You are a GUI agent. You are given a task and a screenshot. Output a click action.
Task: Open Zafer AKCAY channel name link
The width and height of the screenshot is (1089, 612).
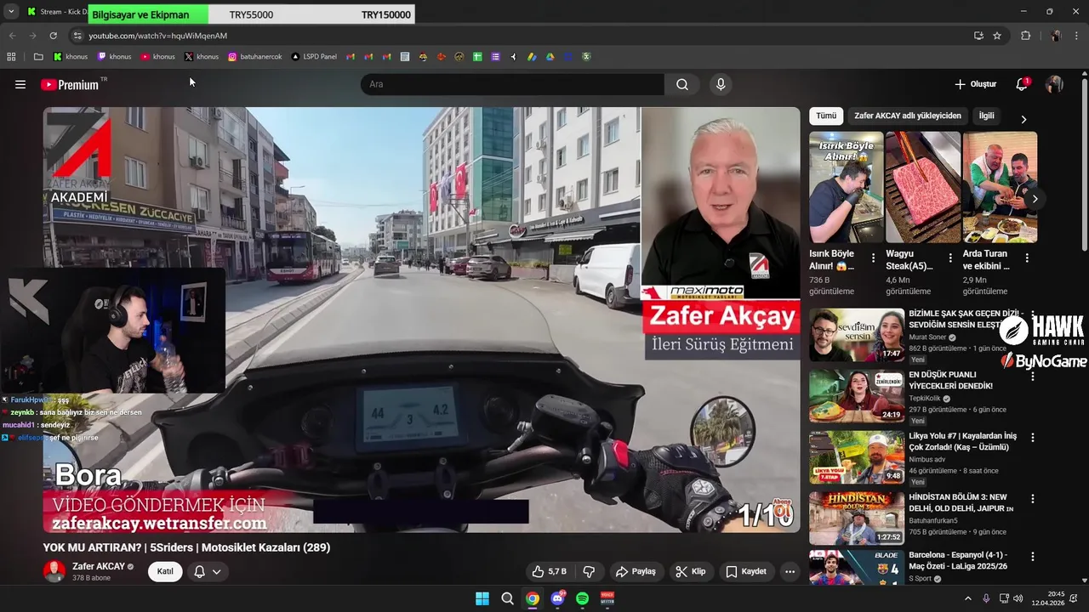(99, 566)
